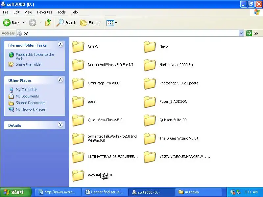Select the Photoshop 5.0.2 Update folder icon
This screenshot has width=263, height=197.
click(150, 84)
